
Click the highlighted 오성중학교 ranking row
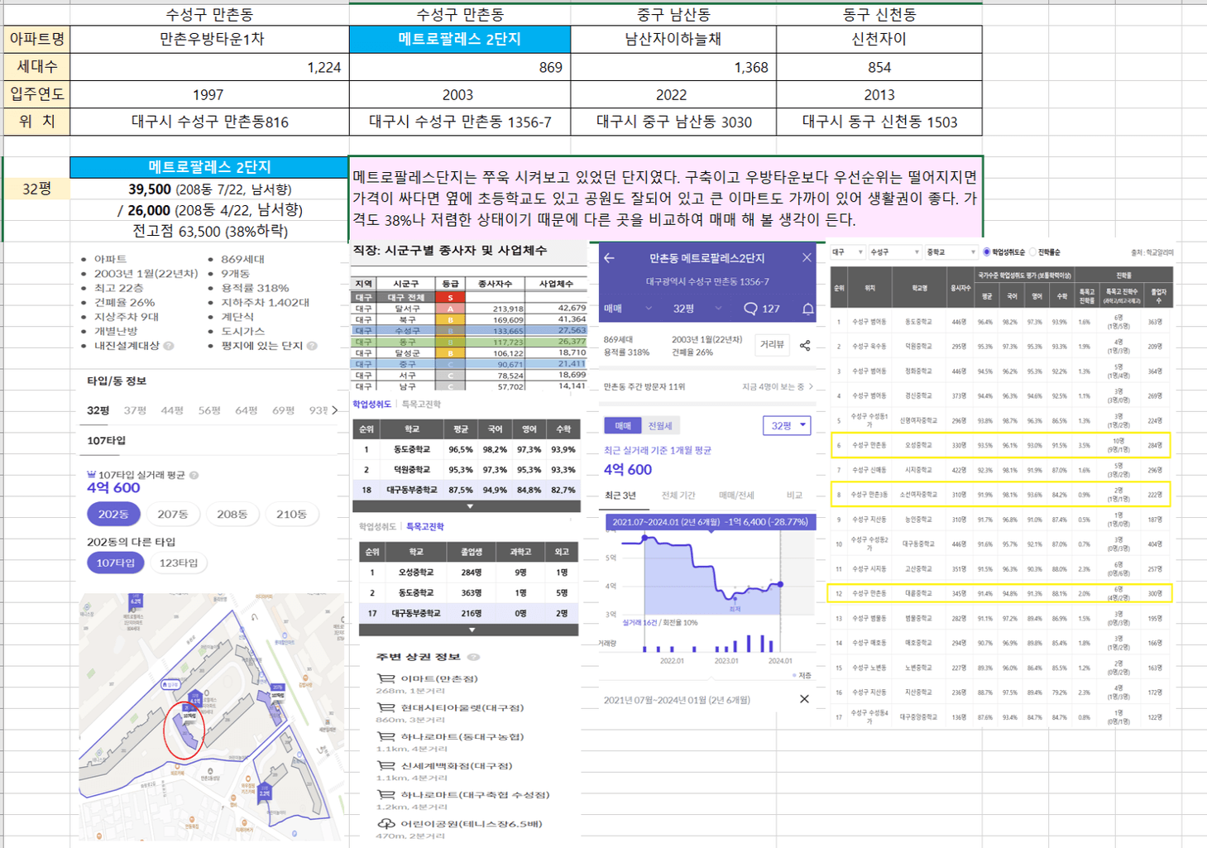1000,445
